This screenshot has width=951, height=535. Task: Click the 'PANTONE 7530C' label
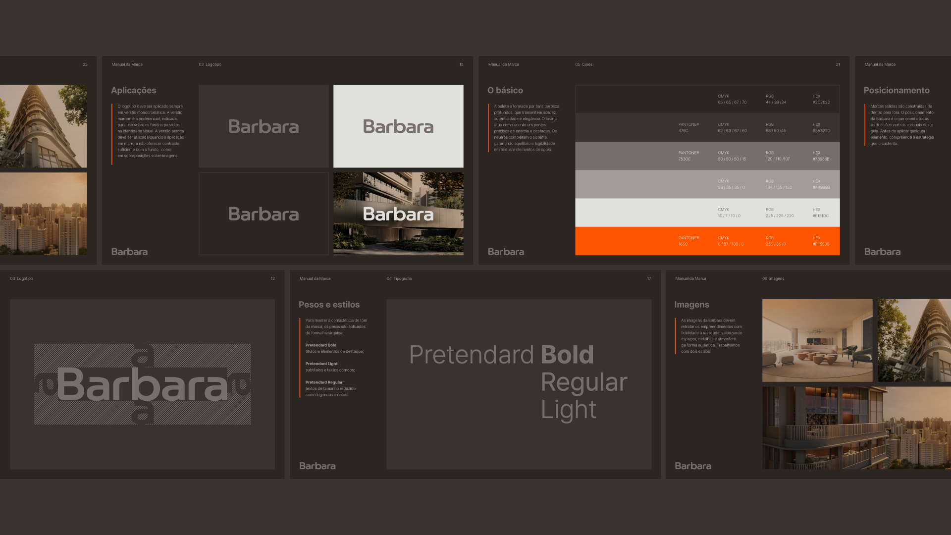[688, 156]
